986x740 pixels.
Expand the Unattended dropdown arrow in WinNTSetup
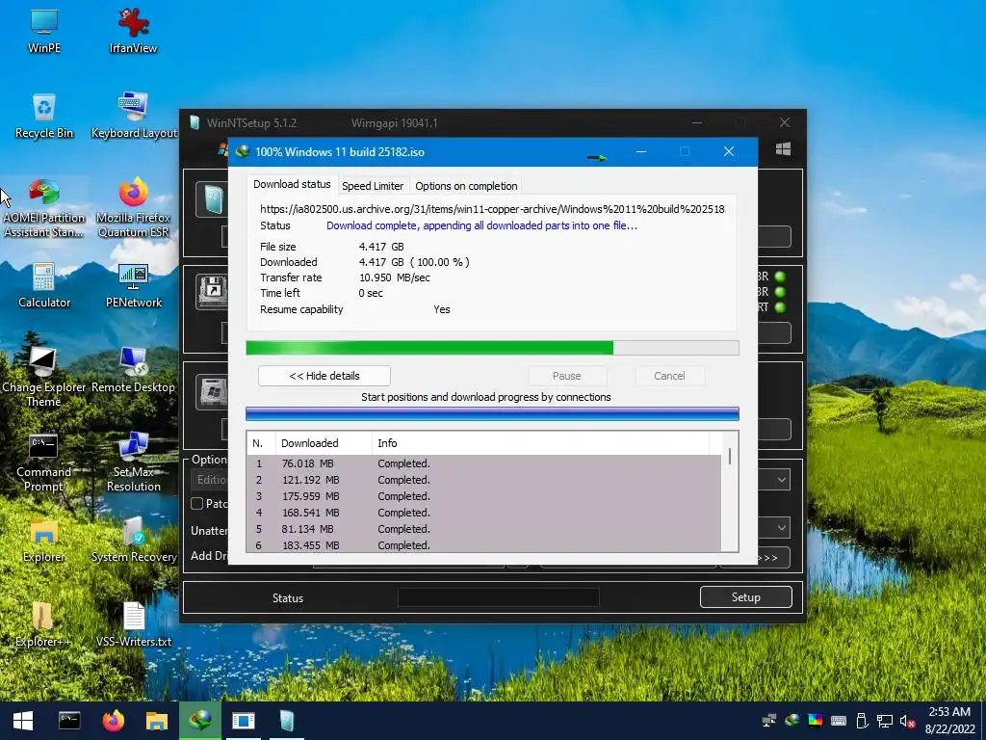tap(782, 527)
